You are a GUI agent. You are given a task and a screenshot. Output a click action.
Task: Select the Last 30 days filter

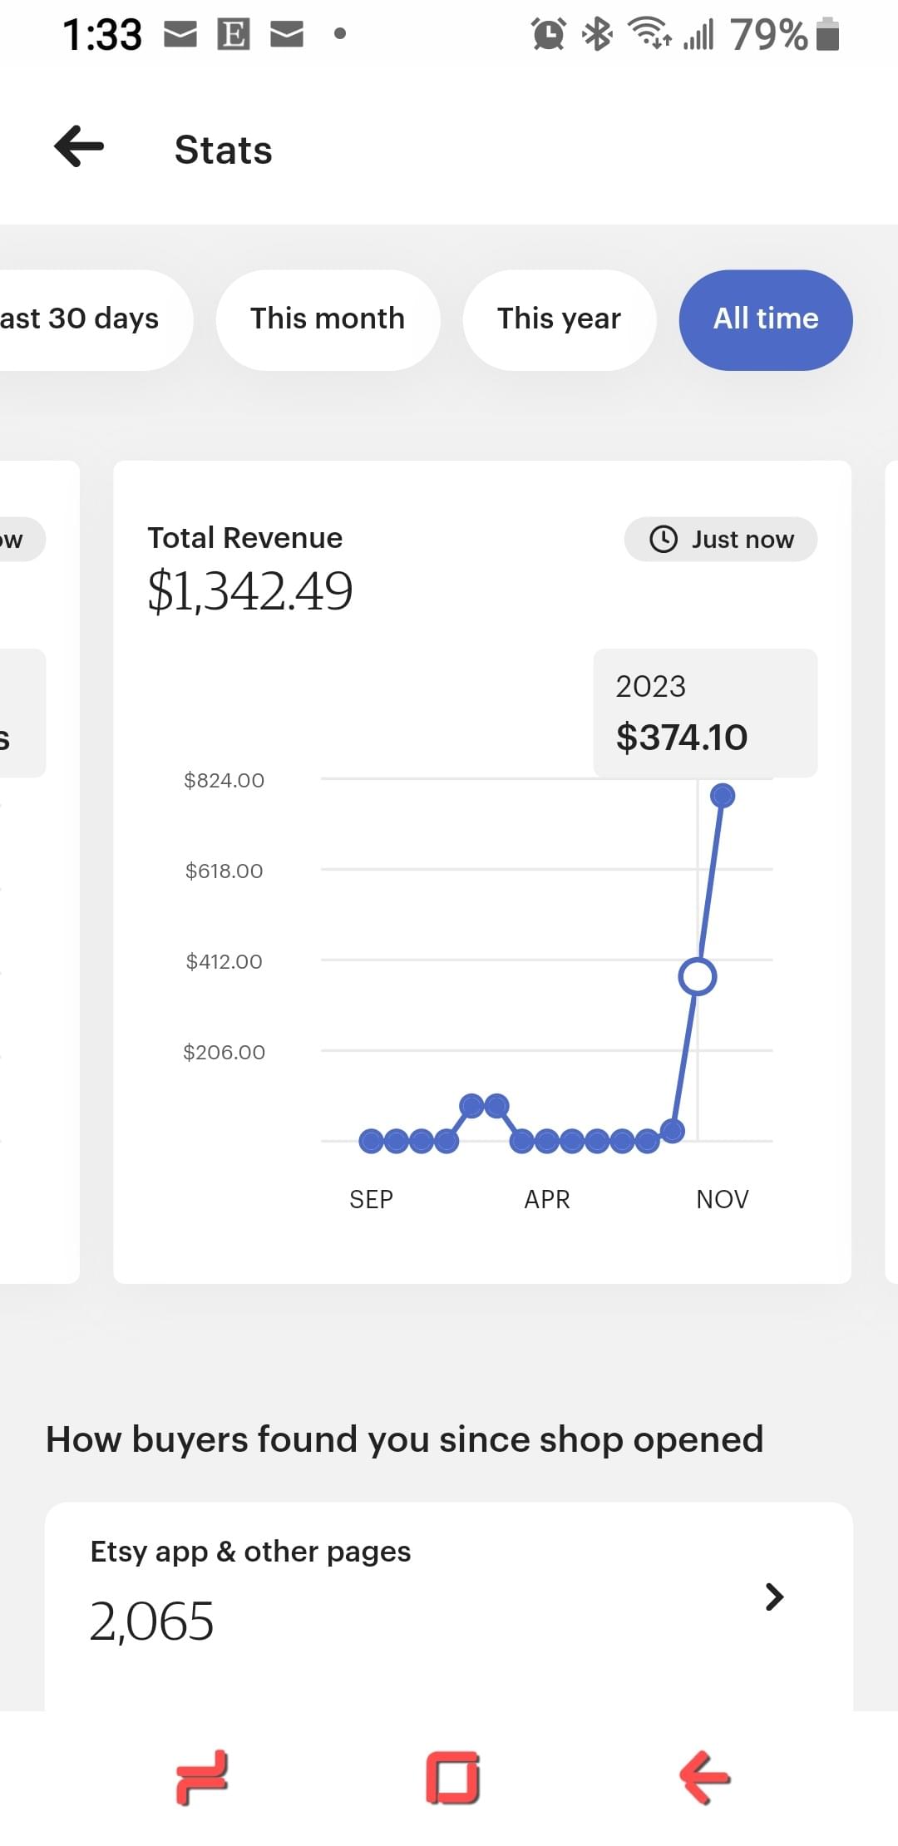coord(83,319)
